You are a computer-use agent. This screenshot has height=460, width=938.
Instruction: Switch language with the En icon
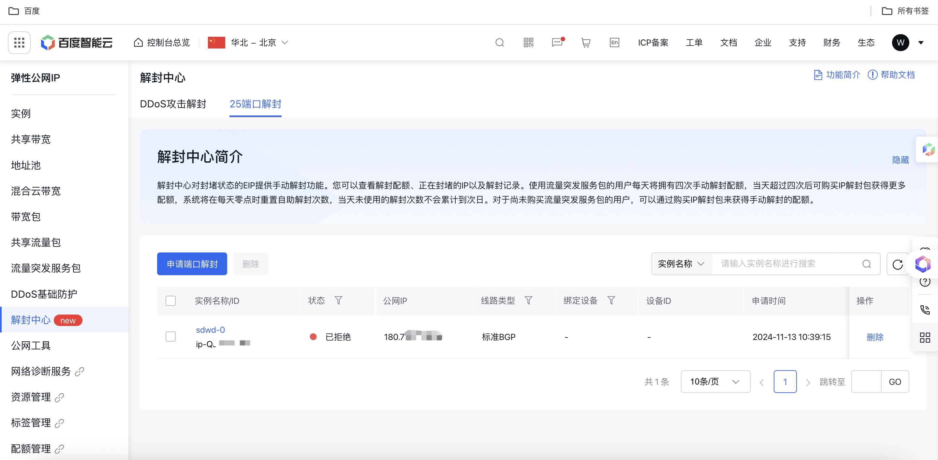[x=614, y=43]
